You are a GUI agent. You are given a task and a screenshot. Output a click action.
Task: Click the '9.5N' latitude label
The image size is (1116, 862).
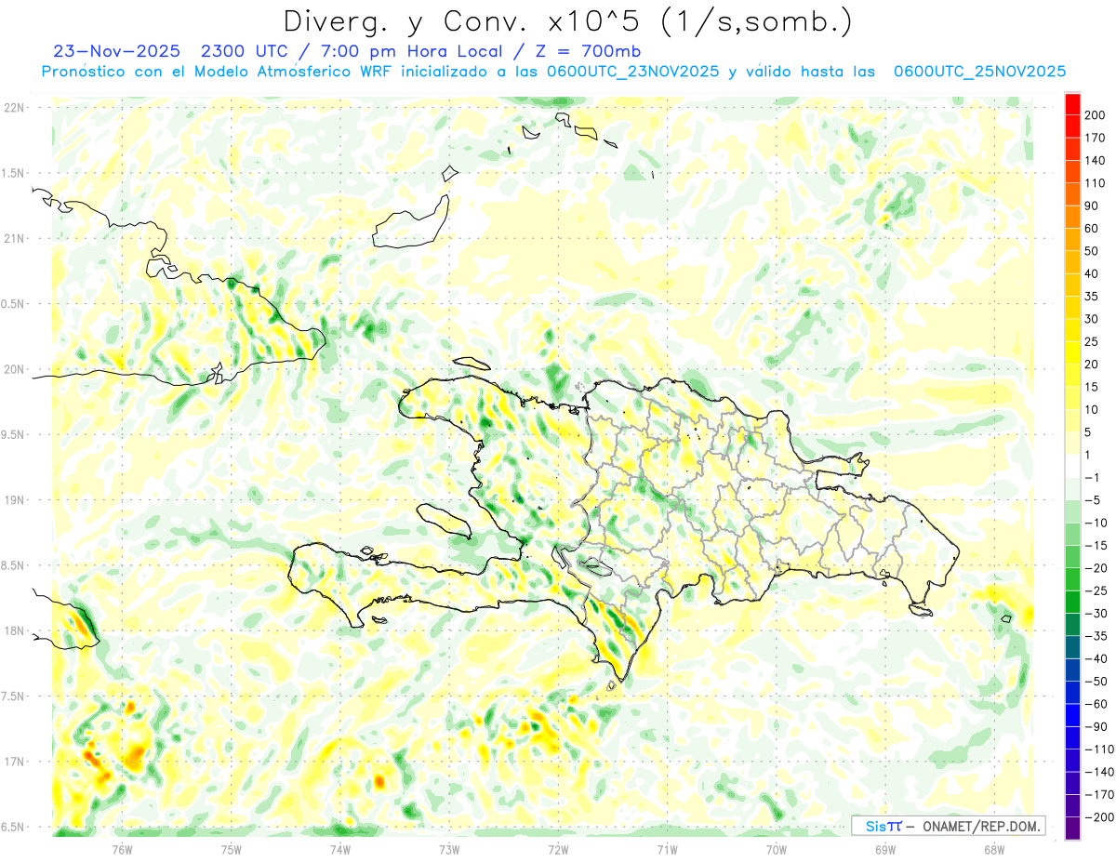tap(13, 434)
